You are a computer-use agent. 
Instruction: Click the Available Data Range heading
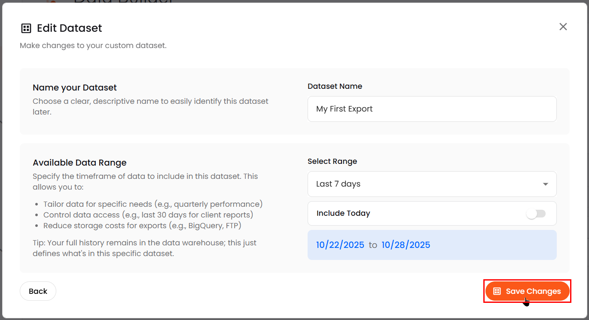(79, 163)
